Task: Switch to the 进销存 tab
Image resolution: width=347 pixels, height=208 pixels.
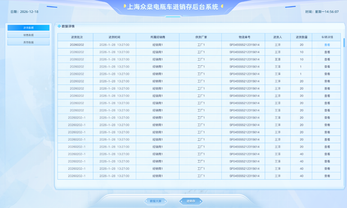Action: point(191,201)
